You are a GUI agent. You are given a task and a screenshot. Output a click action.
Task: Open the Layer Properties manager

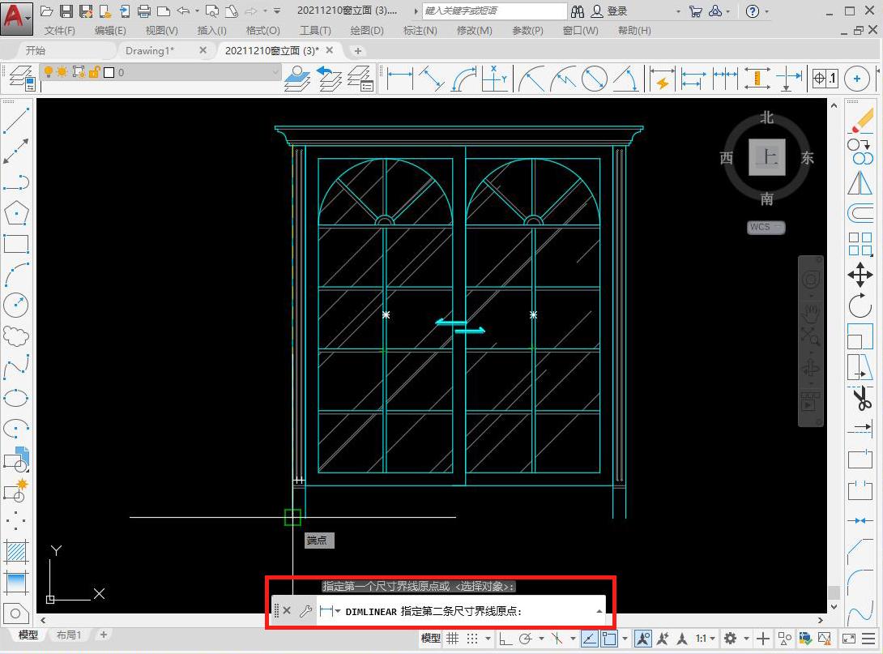(x=19, y=77)
